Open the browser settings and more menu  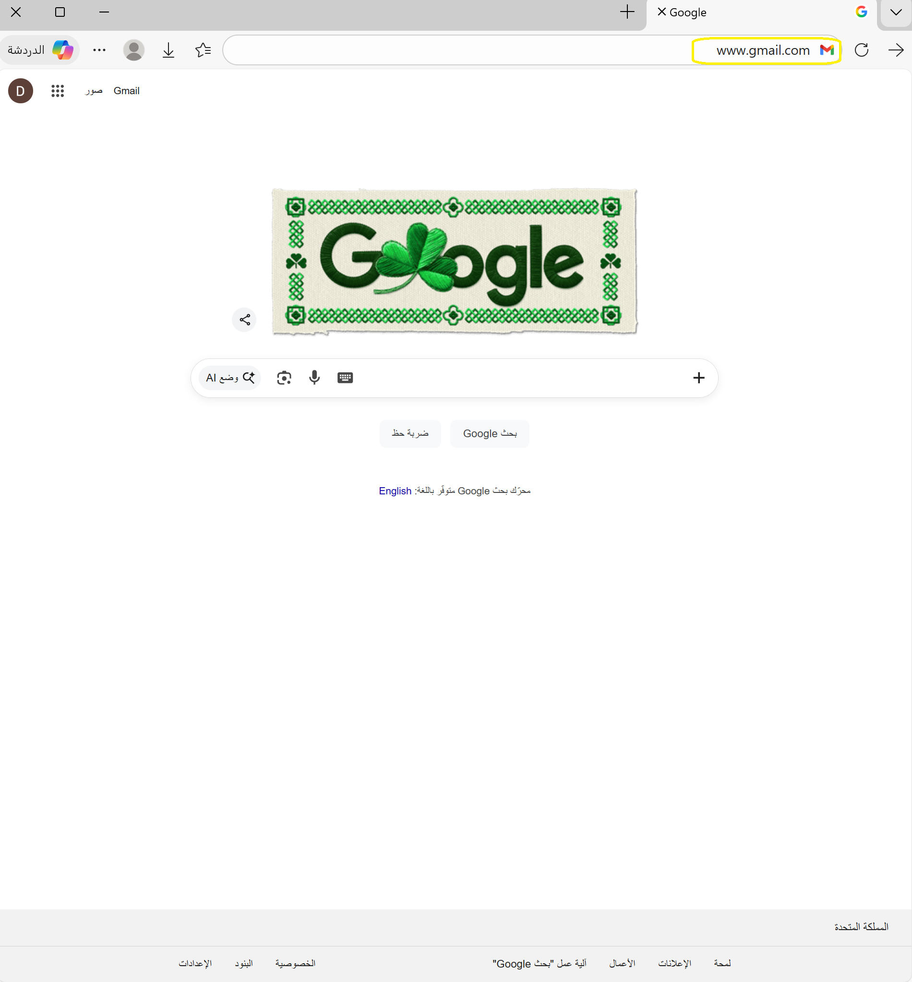[x=99, y=50]
